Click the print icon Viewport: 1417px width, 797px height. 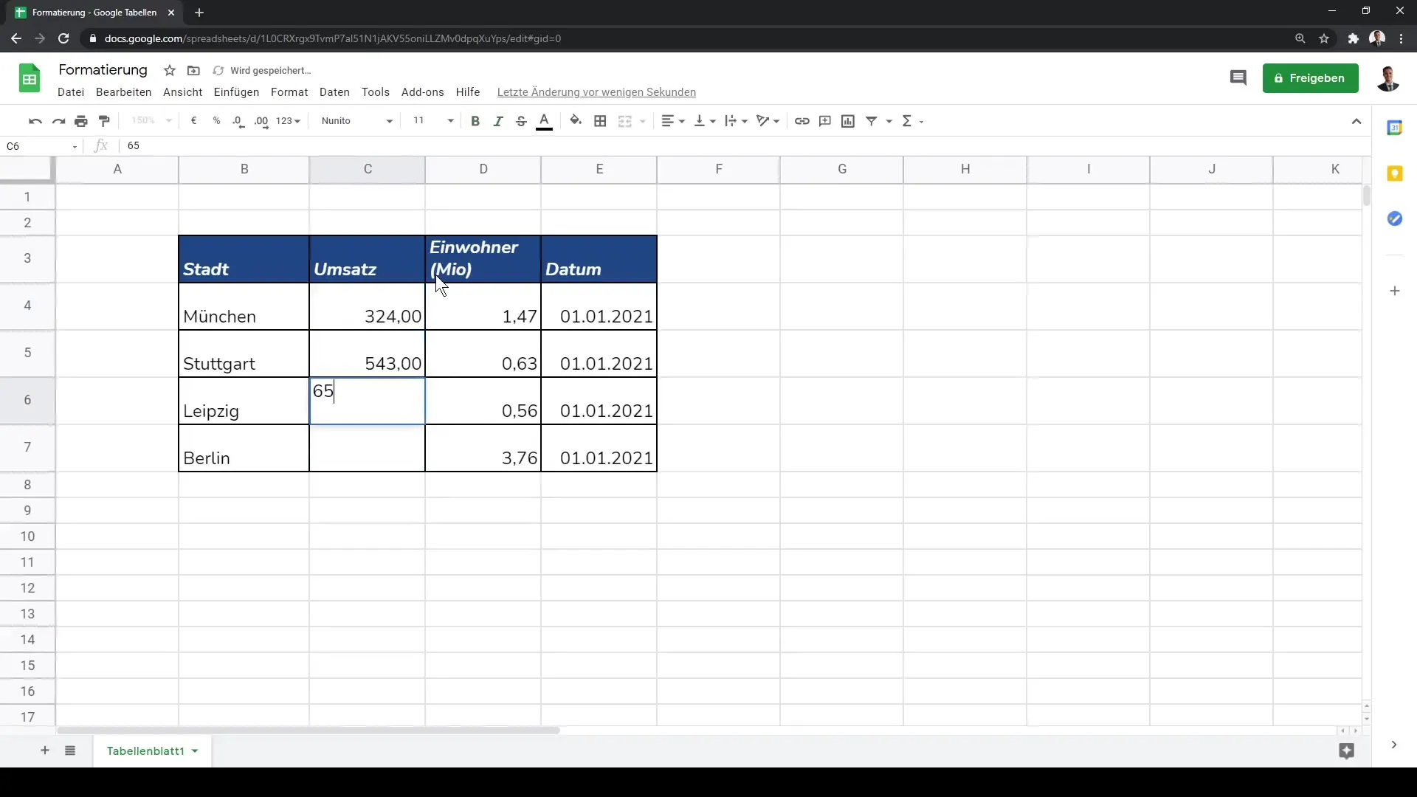click(x=81, y=121)
